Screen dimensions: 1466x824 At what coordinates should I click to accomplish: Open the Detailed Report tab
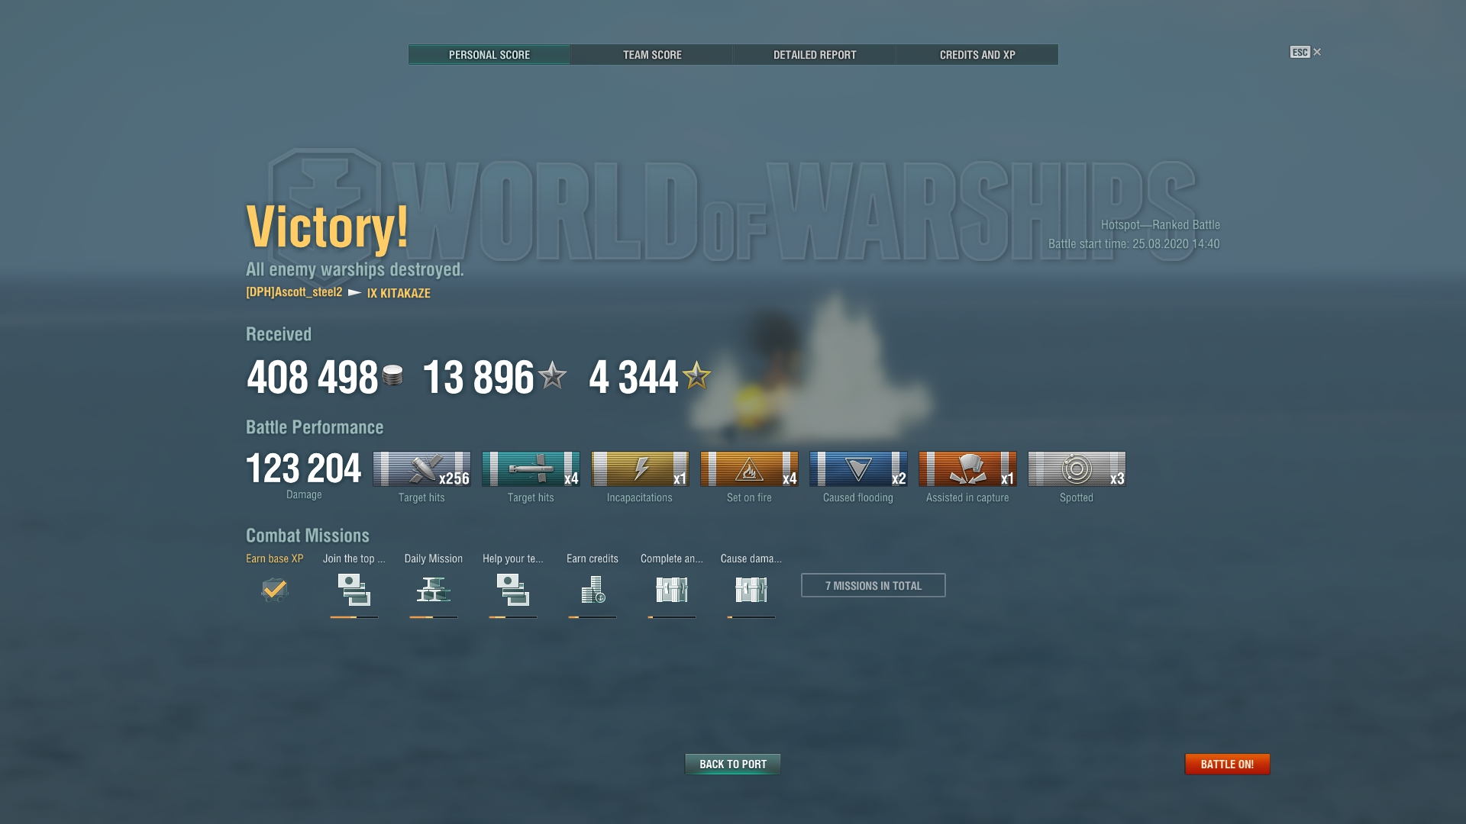815,55
